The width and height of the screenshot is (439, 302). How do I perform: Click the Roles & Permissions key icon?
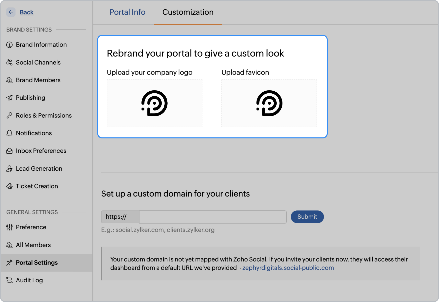click(9, 116)
